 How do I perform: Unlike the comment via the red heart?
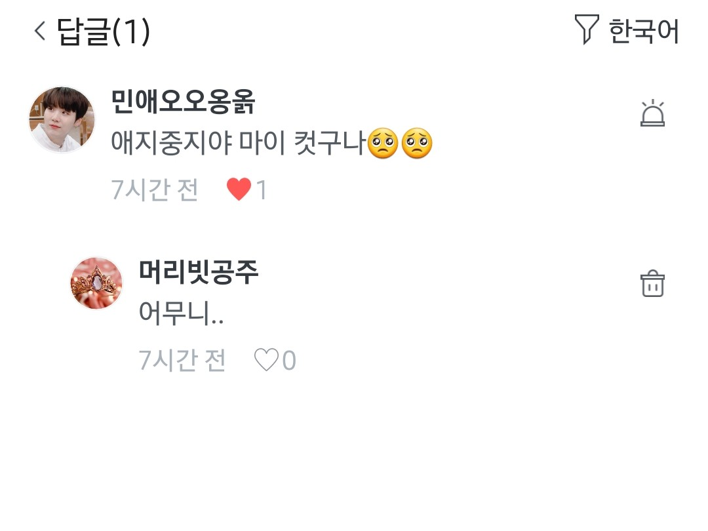[x=239, y=189]
